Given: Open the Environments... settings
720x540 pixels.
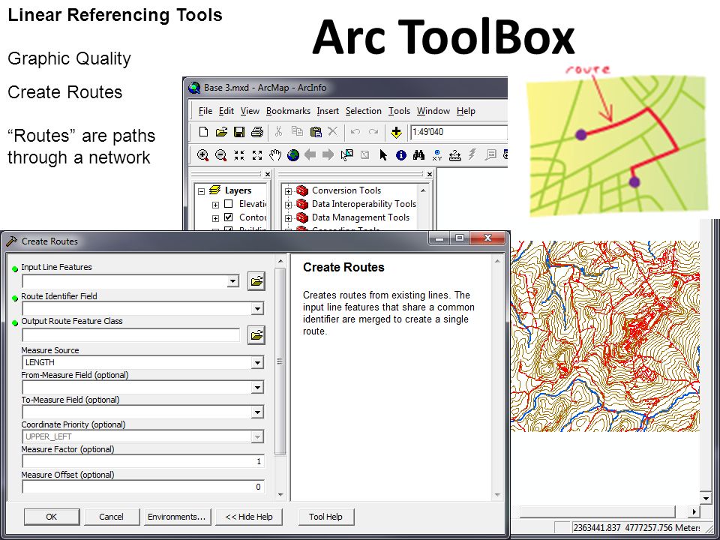Looking at the screenshot, I should coord(176,517).
